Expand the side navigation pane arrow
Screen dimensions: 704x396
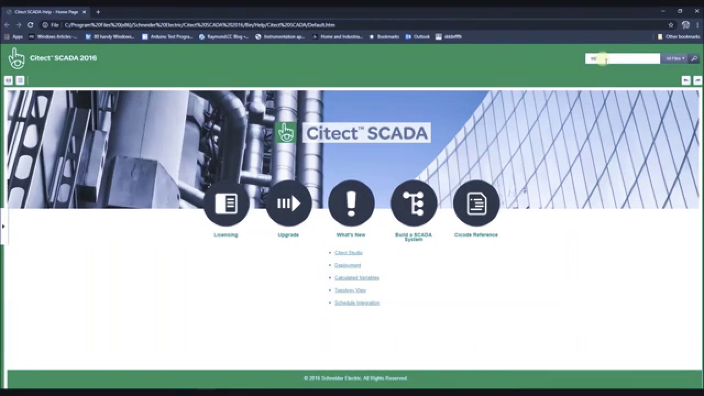point(3,226)
